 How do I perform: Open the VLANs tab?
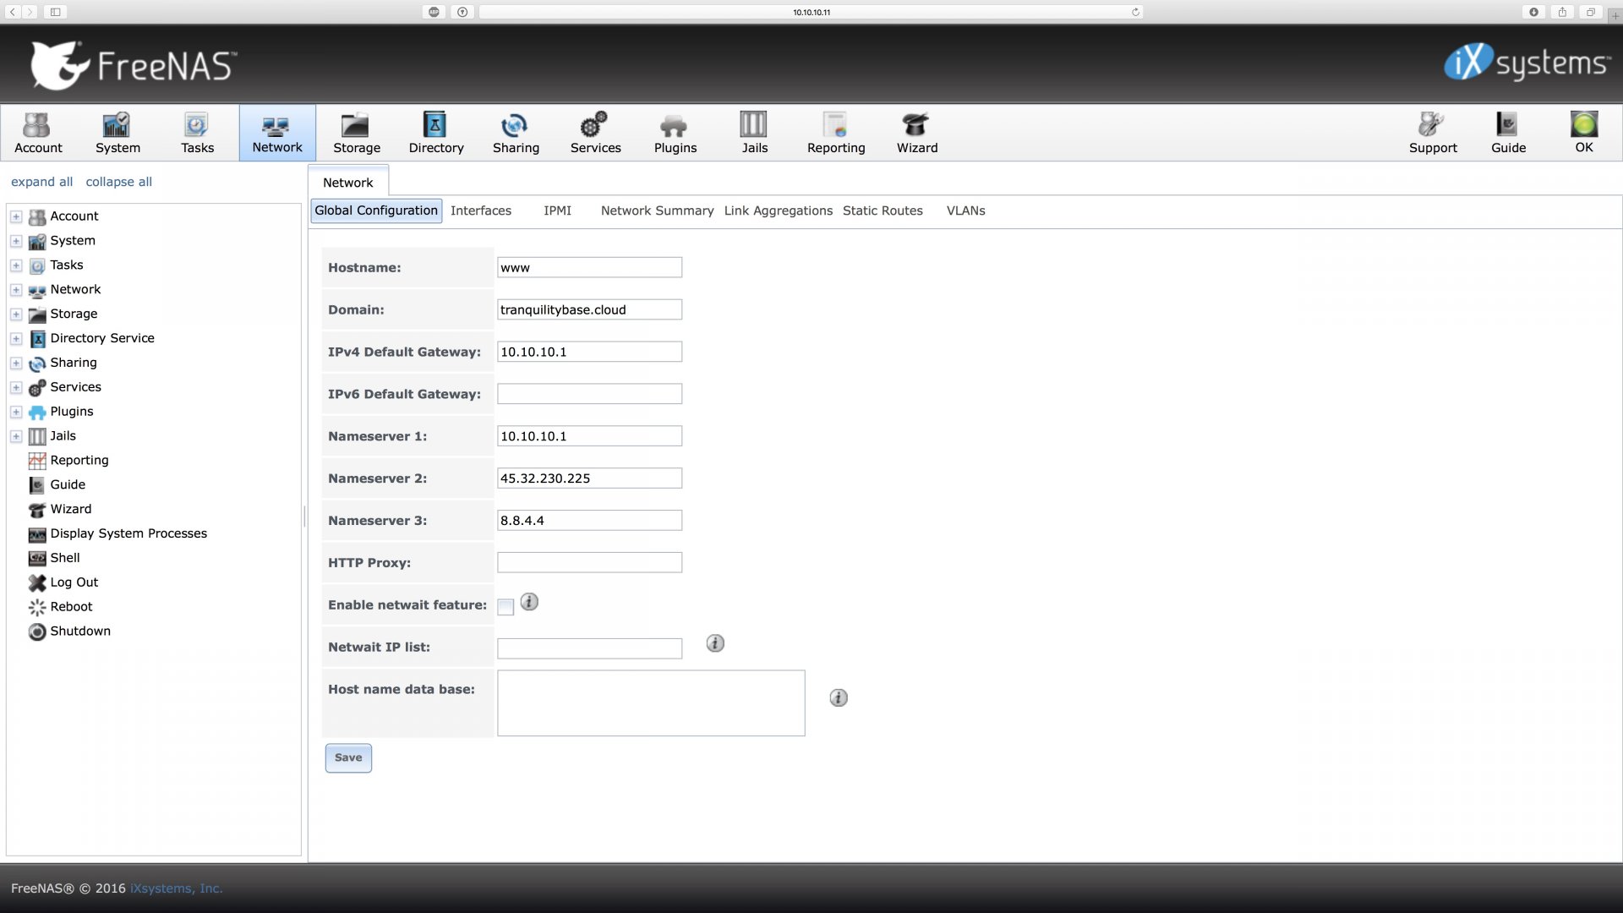(965, 210)
